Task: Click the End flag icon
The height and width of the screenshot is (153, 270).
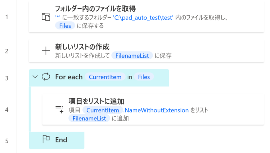Action: pos(46,139)
